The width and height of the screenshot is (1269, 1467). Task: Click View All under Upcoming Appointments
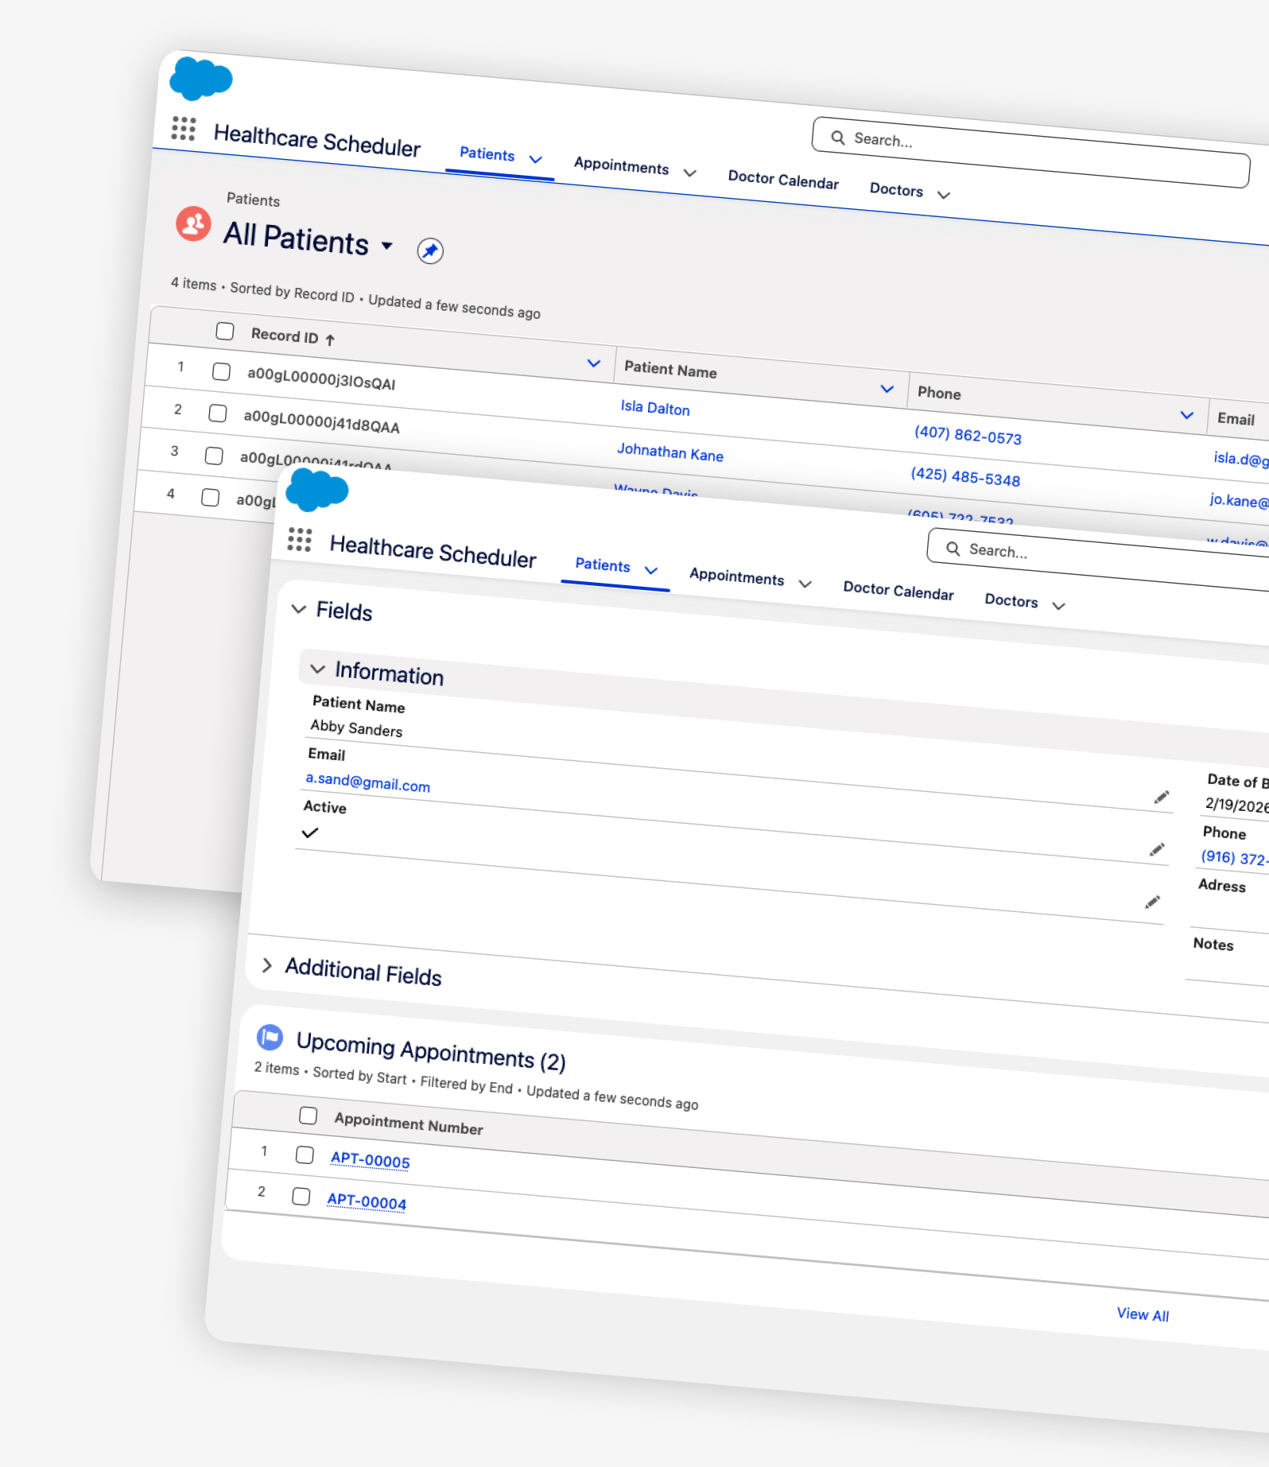(1142, 1314)
